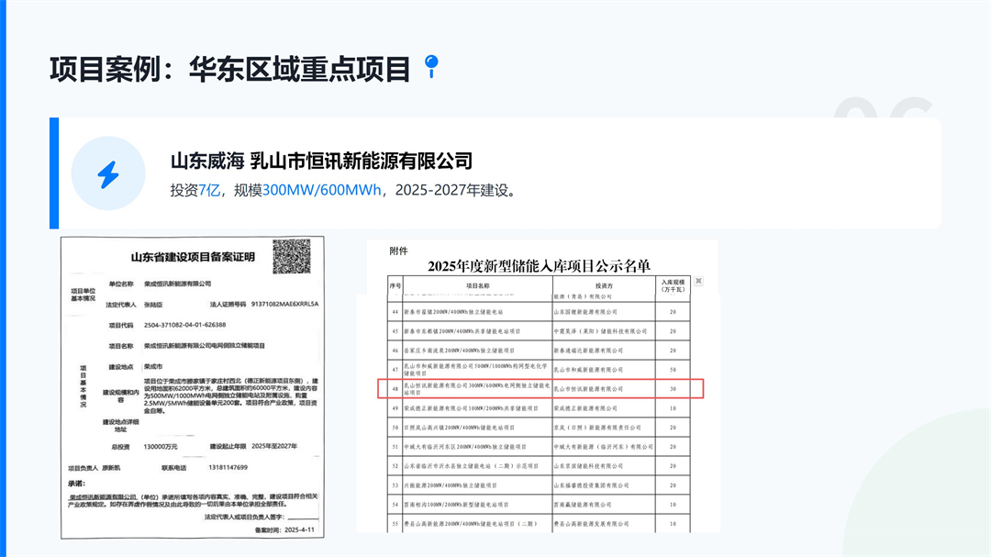
Task: Click the project name 电网侧独立储能项目 line
Action: pyautogui.click(x=205, y=346)
